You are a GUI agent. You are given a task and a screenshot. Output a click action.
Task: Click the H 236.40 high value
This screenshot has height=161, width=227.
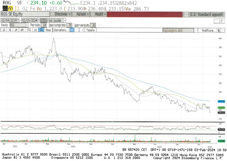(93, 9)
